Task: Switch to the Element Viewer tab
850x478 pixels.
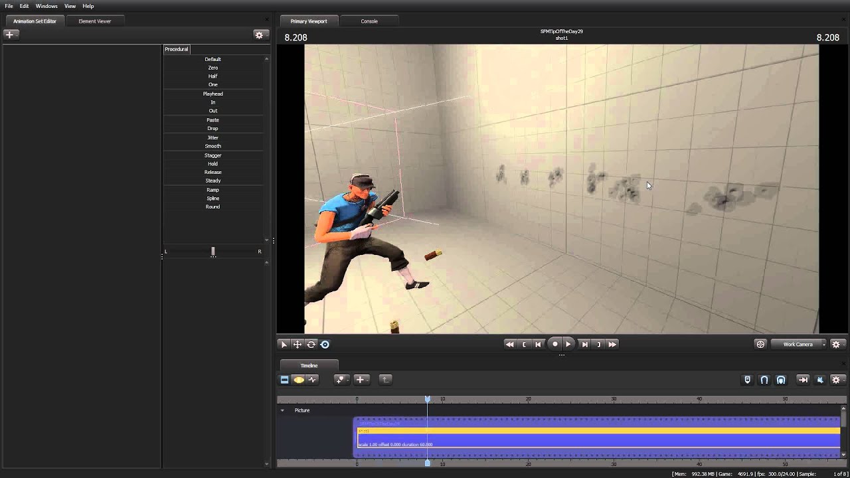Action: click(x=95, y=21)
